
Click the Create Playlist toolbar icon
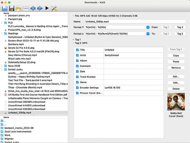point(26,9)
